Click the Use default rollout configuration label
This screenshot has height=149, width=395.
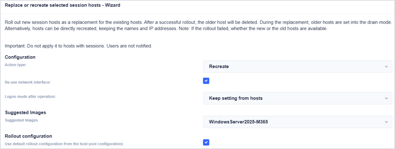(x=64, y=144)
